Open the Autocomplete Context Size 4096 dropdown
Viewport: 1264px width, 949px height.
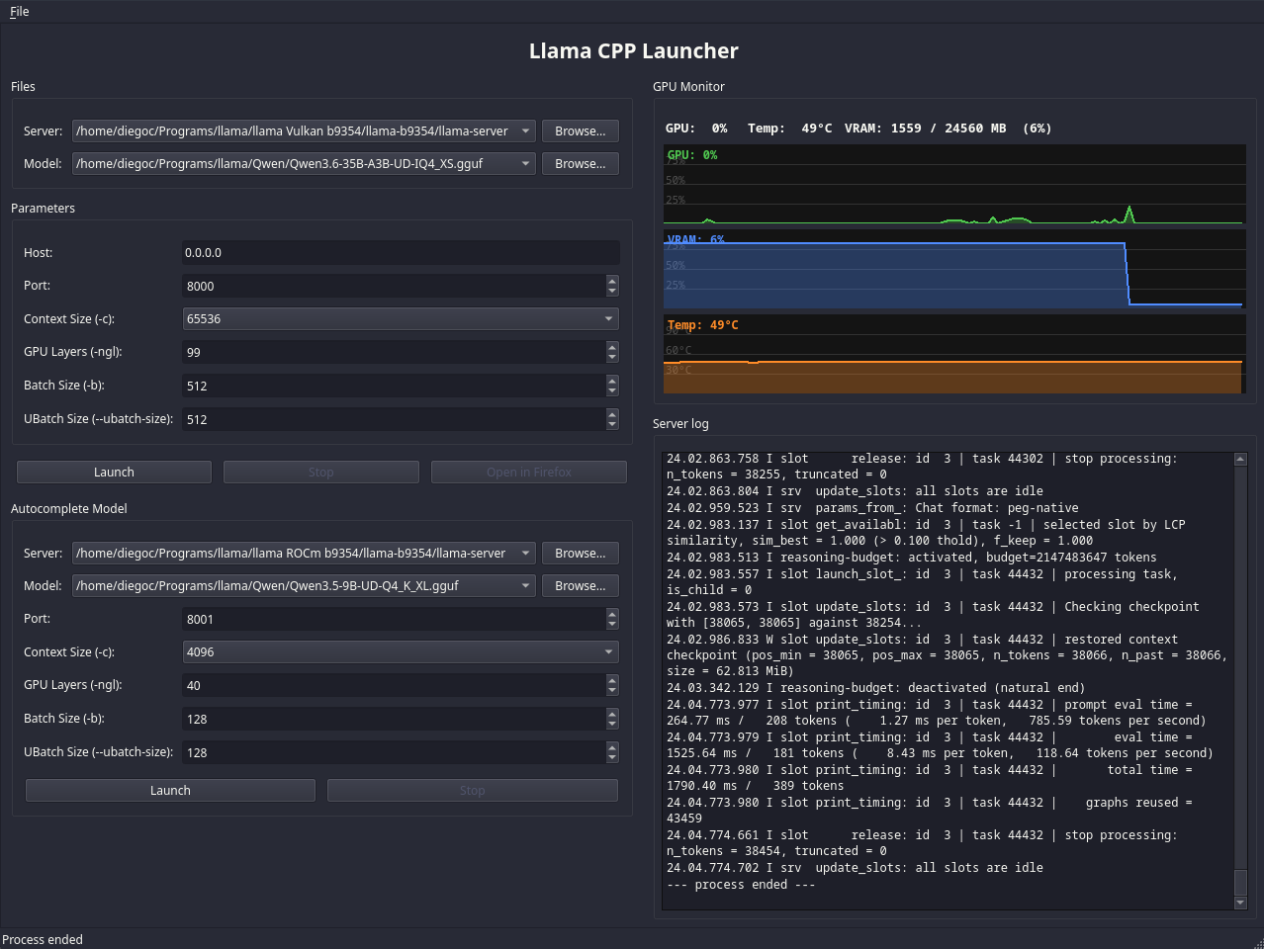pos(401,652)
